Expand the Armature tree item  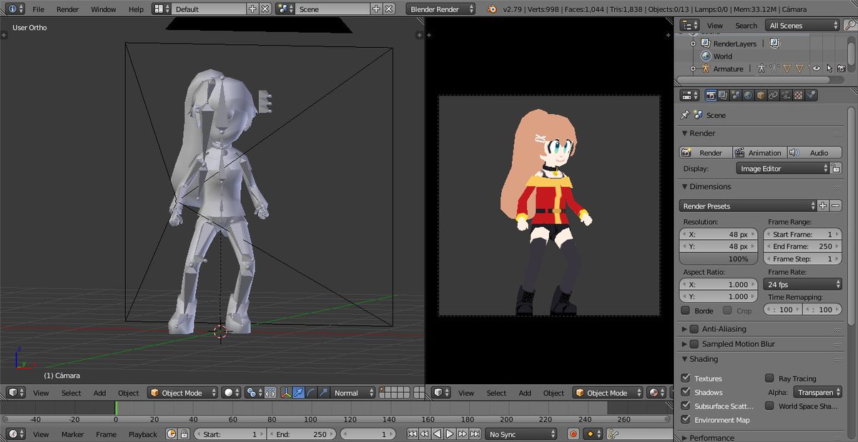pyautogui.click(x=693, y=69)
